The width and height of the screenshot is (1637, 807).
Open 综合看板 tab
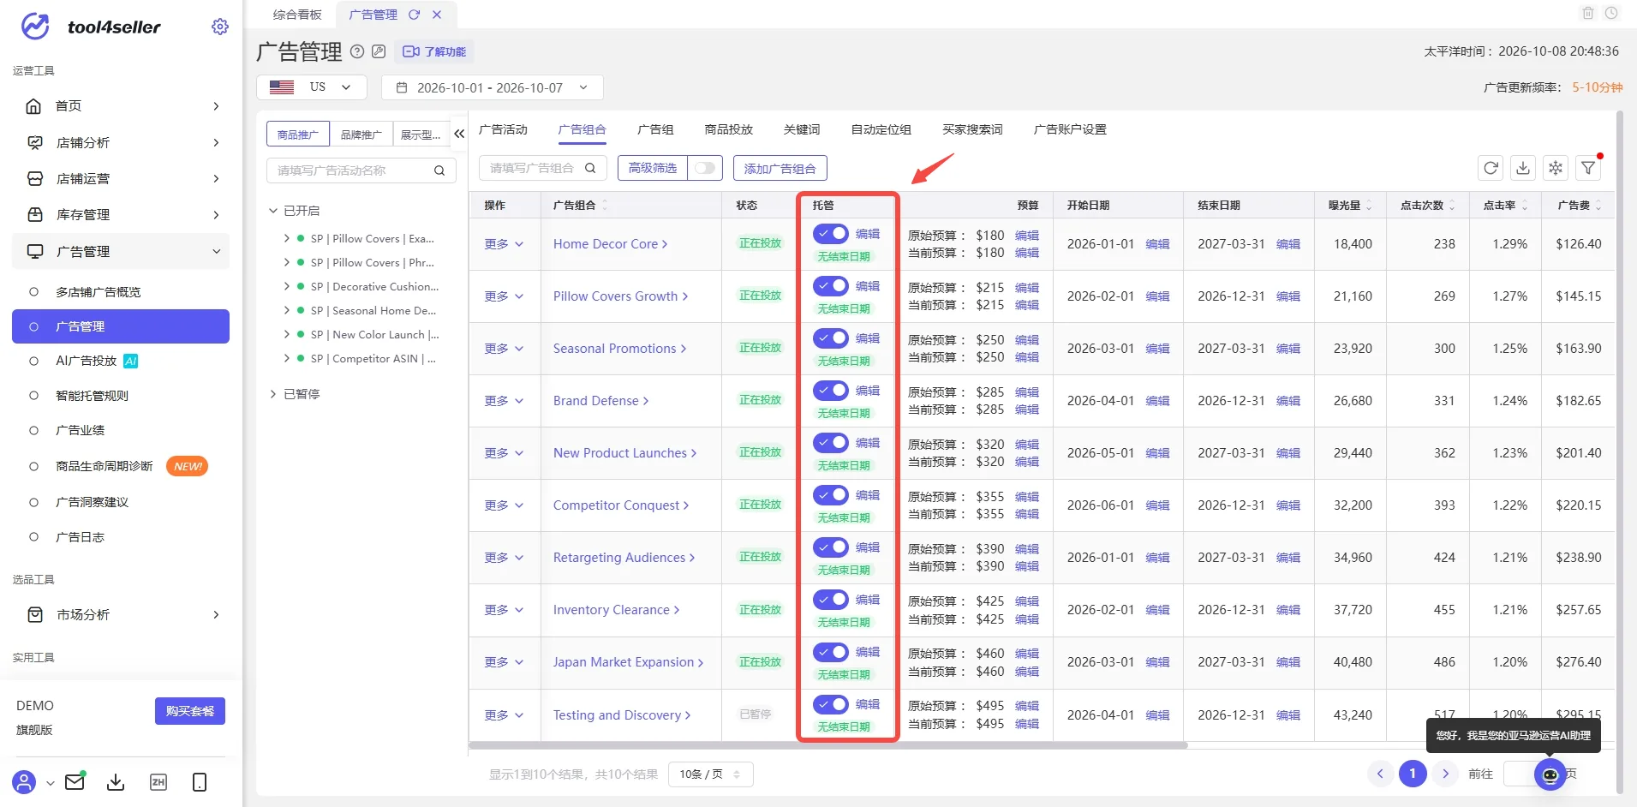(x=297, y=15)
